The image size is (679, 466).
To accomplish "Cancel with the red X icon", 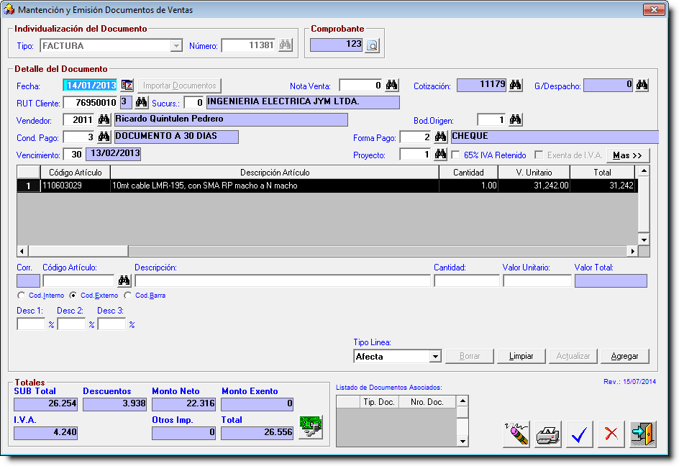I will click(x=611, y=434).
